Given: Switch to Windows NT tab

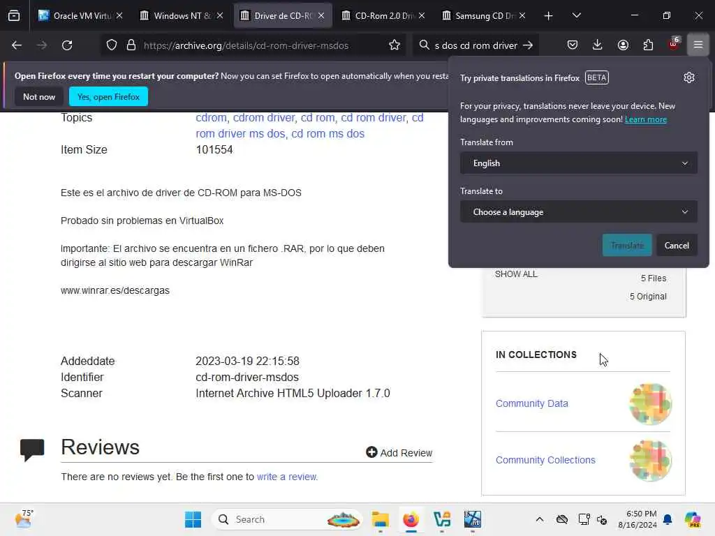Looking at the screenshot, I should click(181, 16).
